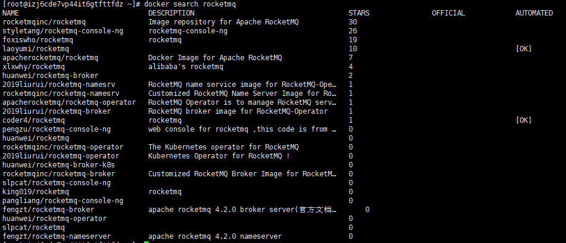Viewport: 566px width, 243px height.
Task: Click 'rocketmqinc/rocketmq-namesrv' image name
Action: (60, 94)
